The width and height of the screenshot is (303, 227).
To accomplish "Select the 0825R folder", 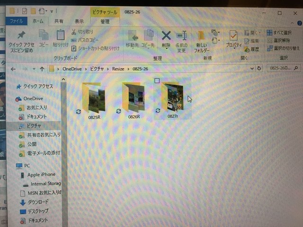I will [94, 100].
